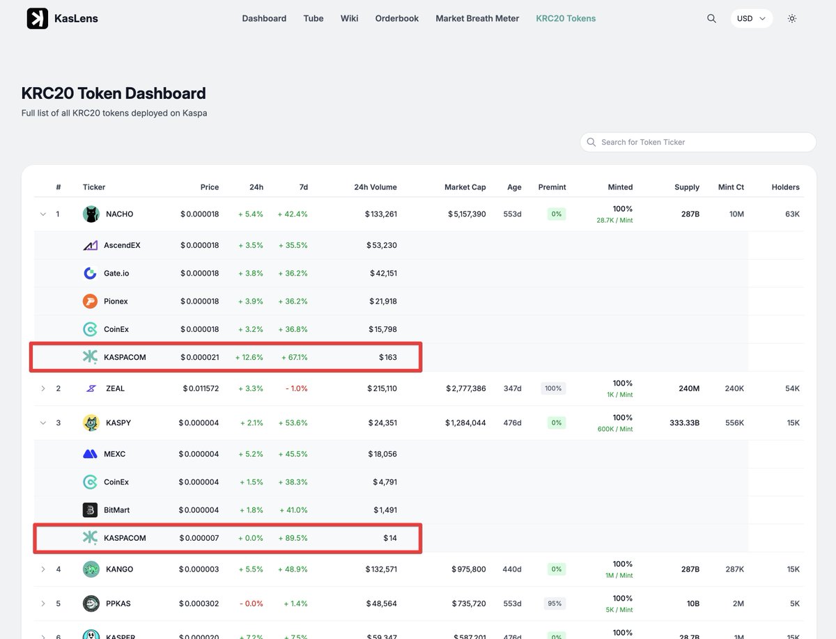Click the Search for Token Ticker field
Screen dimensions: 836x639
(697, 142)
